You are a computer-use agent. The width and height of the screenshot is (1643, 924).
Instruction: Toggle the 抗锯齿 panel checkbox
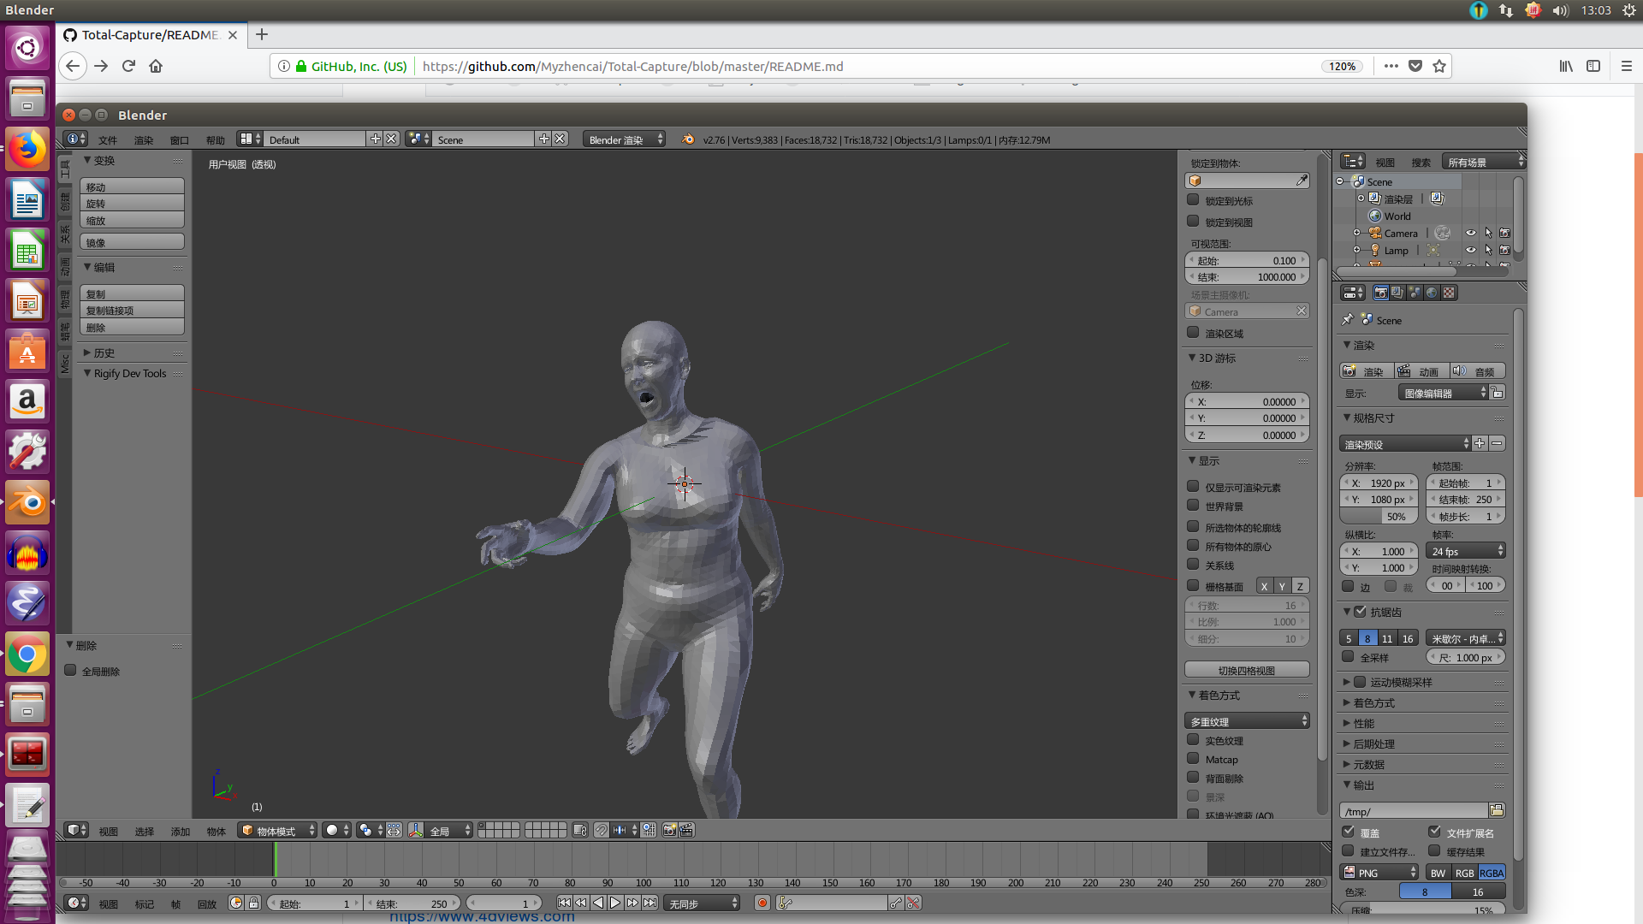point(1361,611)
